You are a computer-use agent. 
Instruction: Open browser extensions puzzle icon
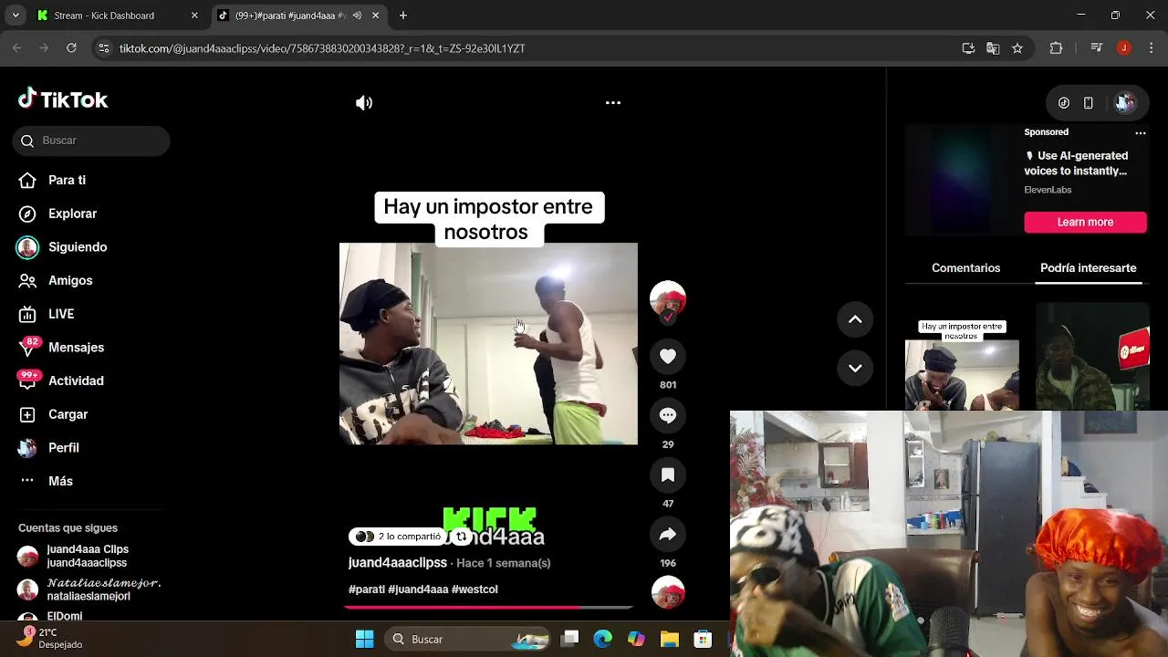(1057, 48)
